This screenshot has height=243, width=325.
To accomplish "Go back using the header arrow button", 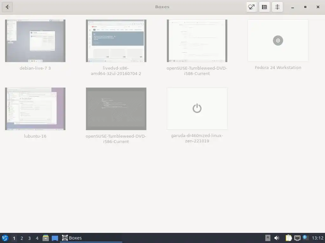I will pyautogui.click(x=7, y=7).
